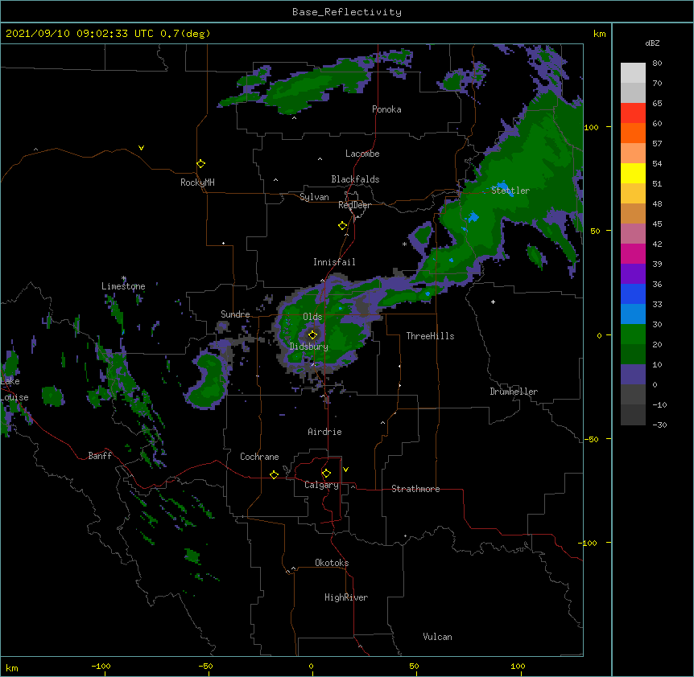The height and width of the screenshot is (677, 694).
Task: Click the yellow 54 dBZ legend swatch
Action: coord(633,173)
